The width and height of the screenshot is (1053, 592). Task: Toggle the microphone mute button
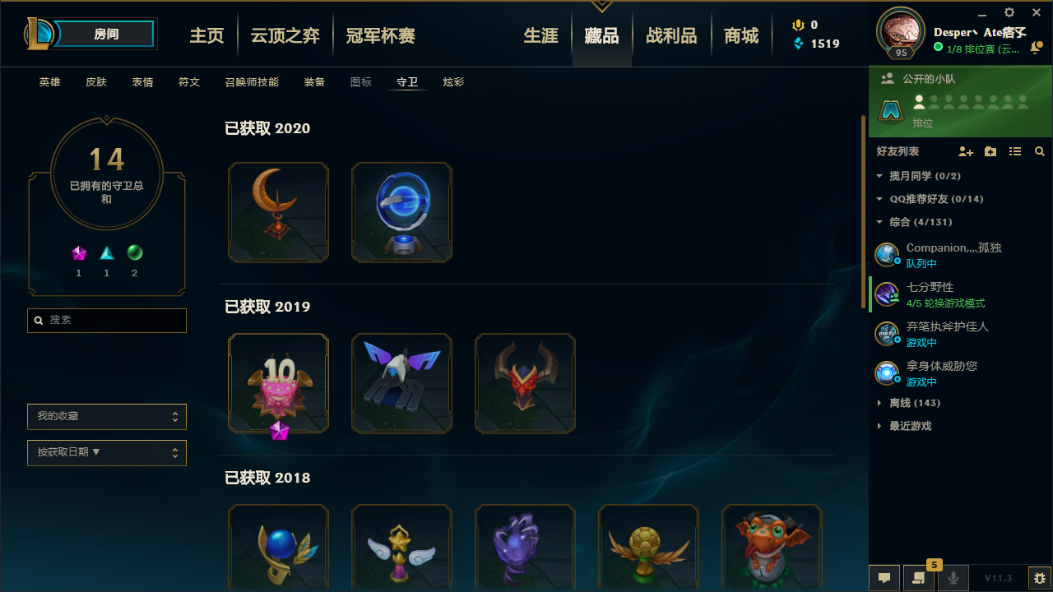pyautogui.click(x=953, y=578)
